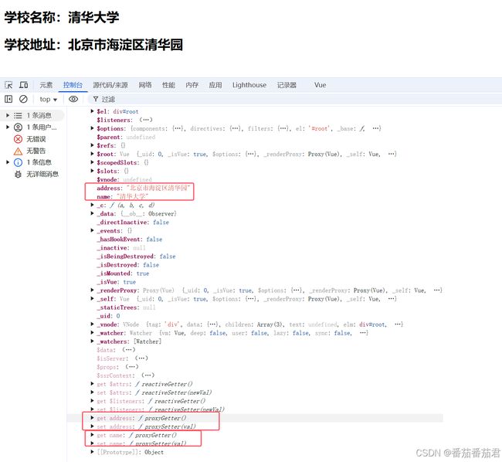This screenshot has width=502, height=462.
Task: Expand the 1 条信息 sidebar group
Action: coord(8,163)
